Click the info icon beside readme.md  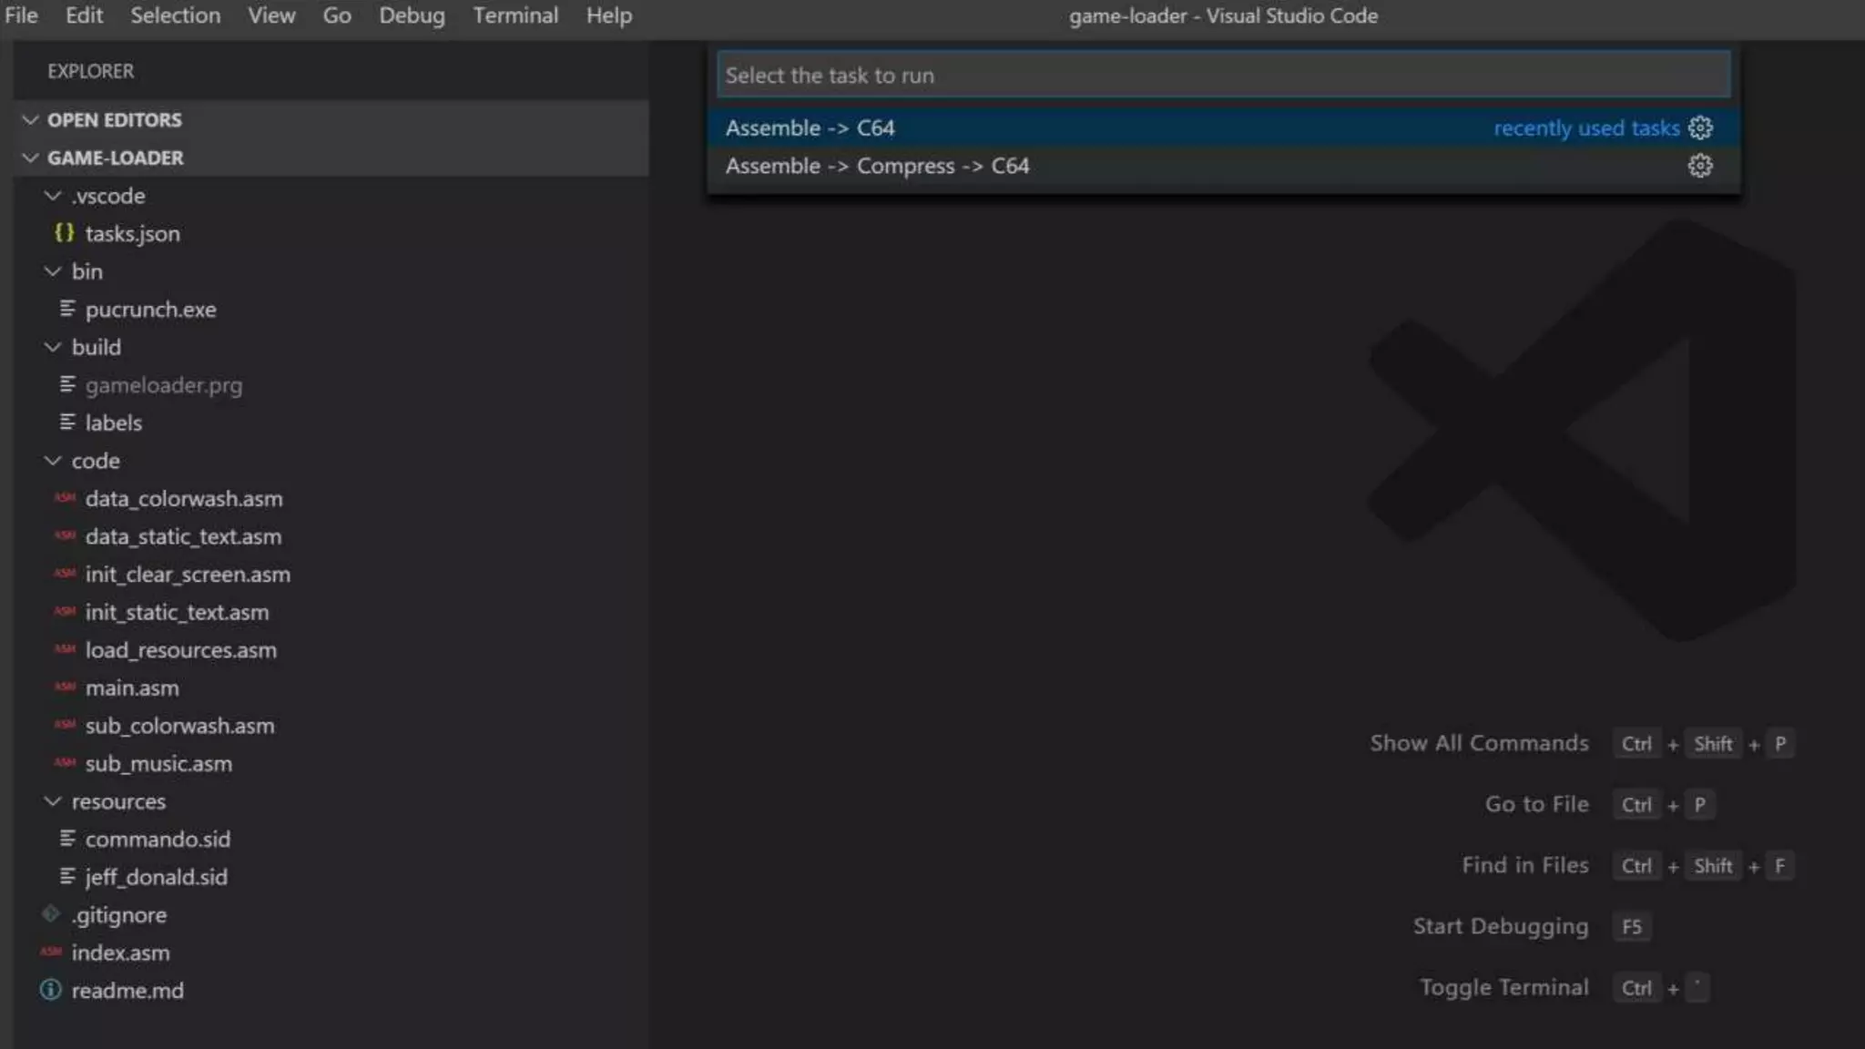[x=51, y=990]
